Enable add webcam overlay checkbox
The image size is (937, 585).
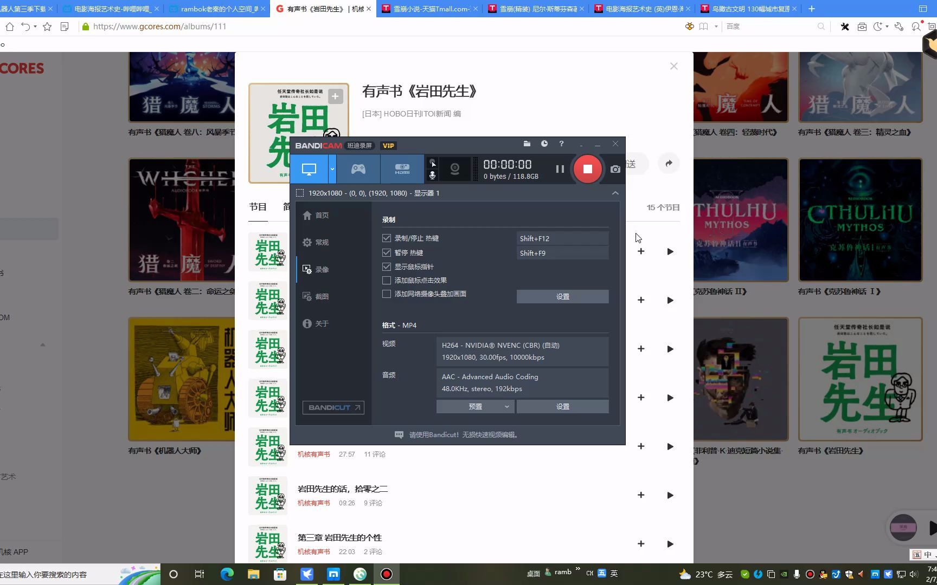pos(387,294)
